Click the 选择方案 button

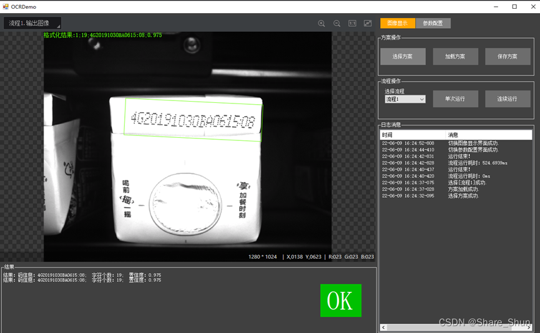(x=403, y=56)
